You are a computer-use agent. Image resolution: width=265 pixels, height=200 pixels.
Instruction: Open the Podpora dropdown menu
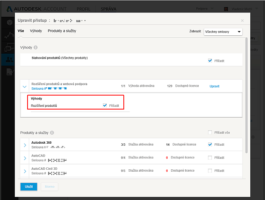204,9
